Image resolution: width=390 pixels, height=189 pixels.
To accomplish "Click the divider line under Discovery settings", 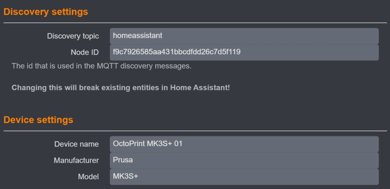I will tap(195, 23).
